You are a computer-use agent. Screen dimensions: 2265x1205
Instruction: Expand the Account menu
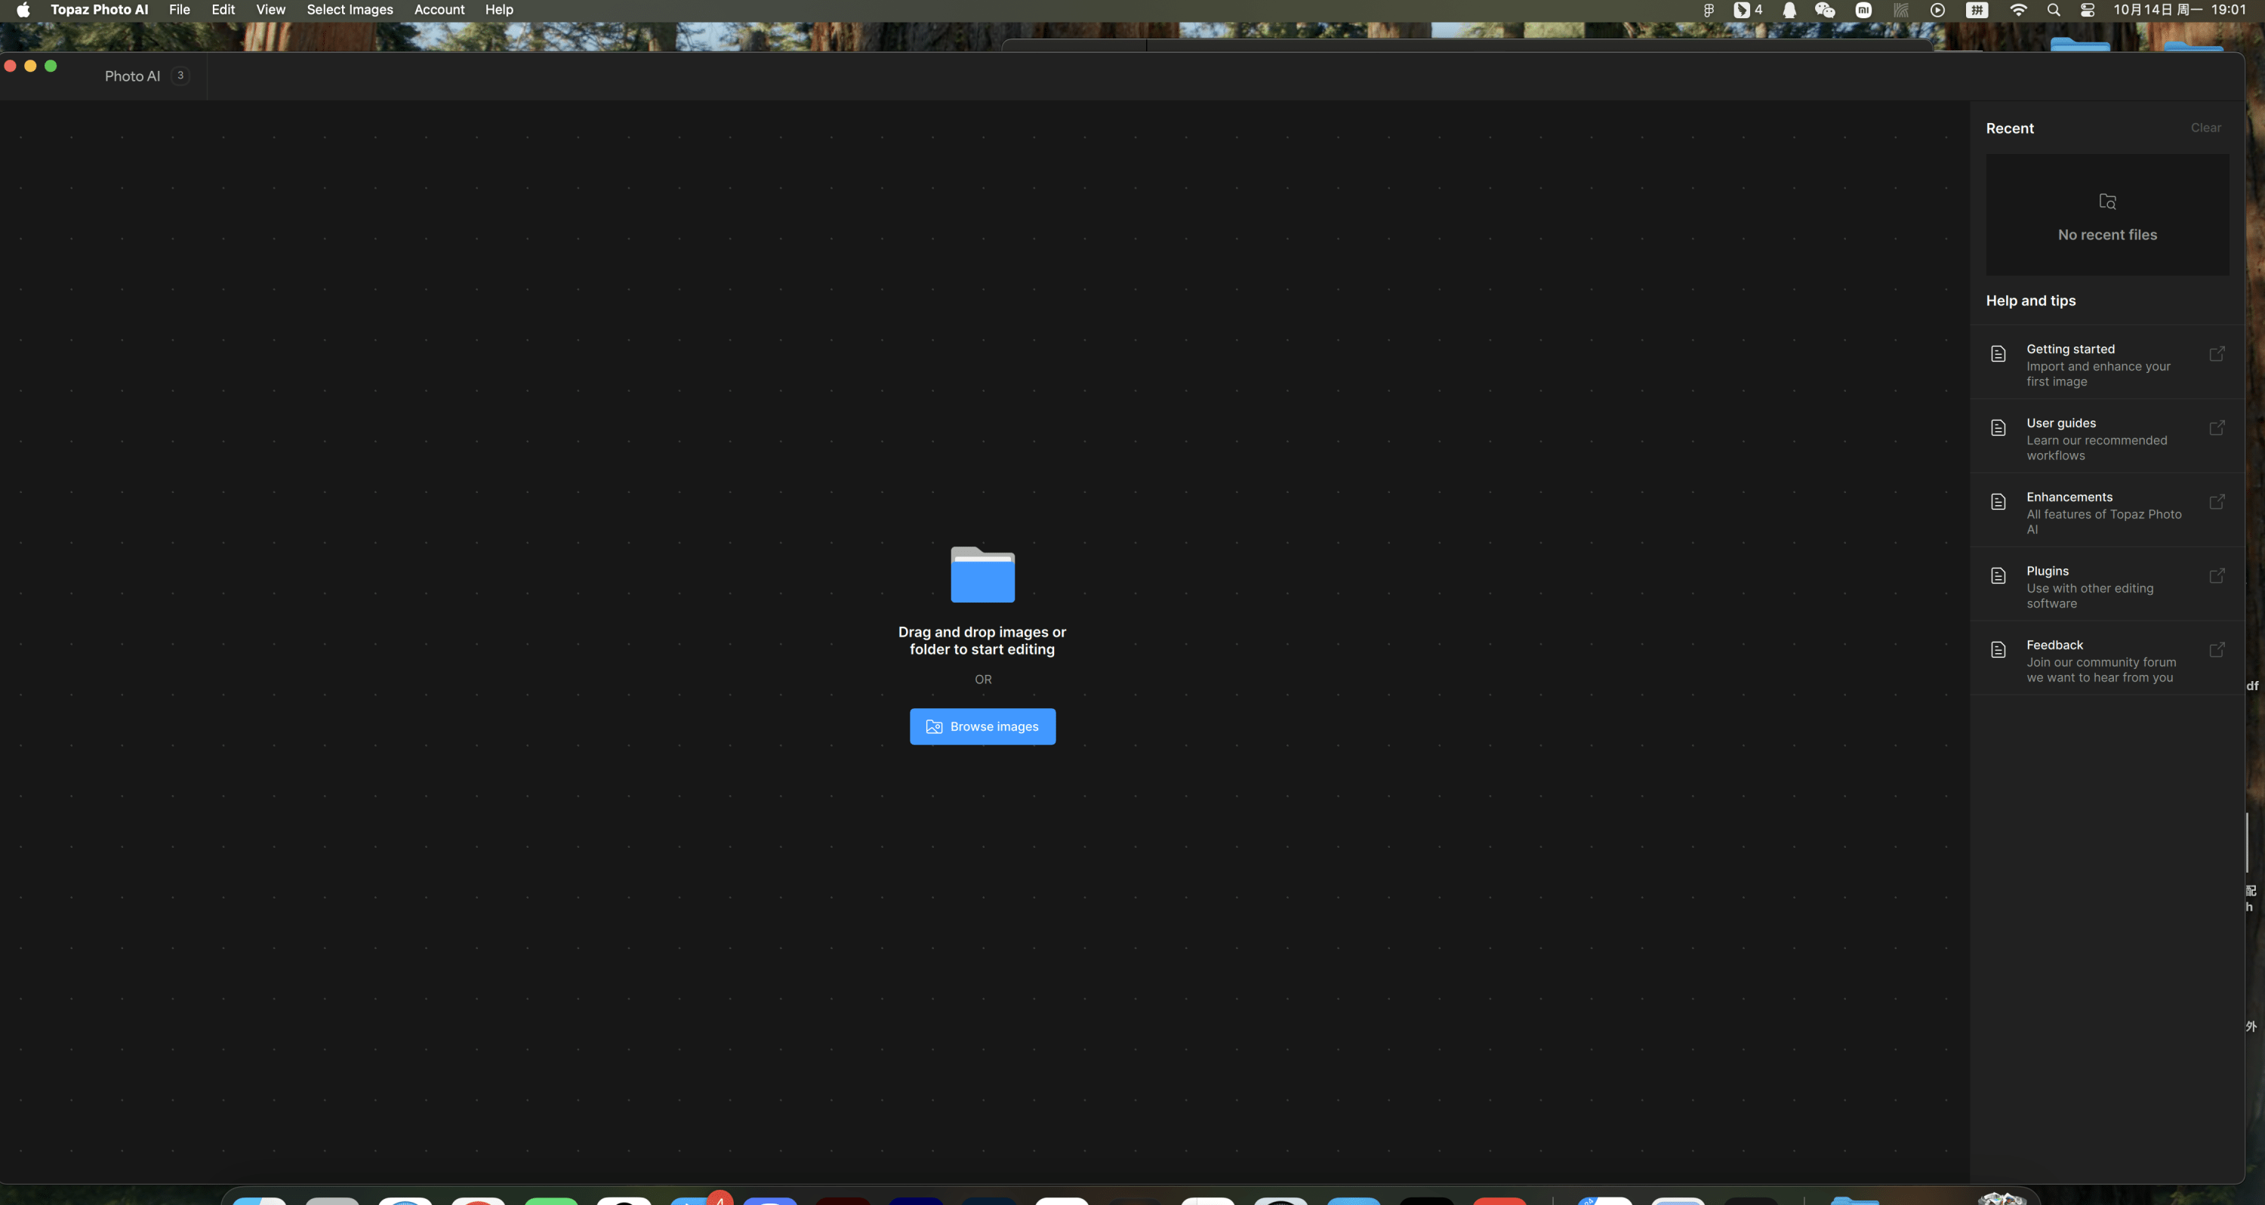click(x=439, y=10)
